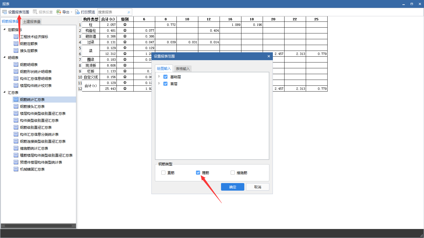Viewport: 424px width, 238px height.
Task: Switch to 绘图输入 tab
Action: [x=164, y=69]
